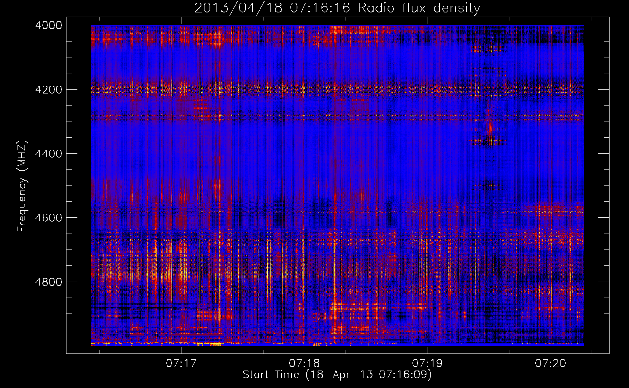The width and height of the screenshot is (629, 388).
Task: Select the 4000 frequency tick label
Action: pos(49,25)
